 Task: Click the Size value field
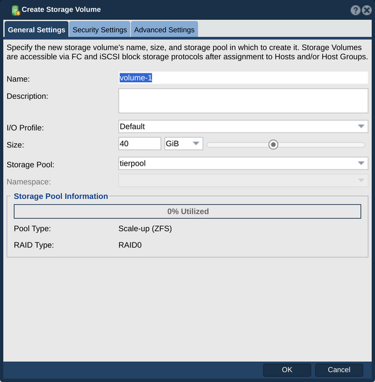click(139, 143)
